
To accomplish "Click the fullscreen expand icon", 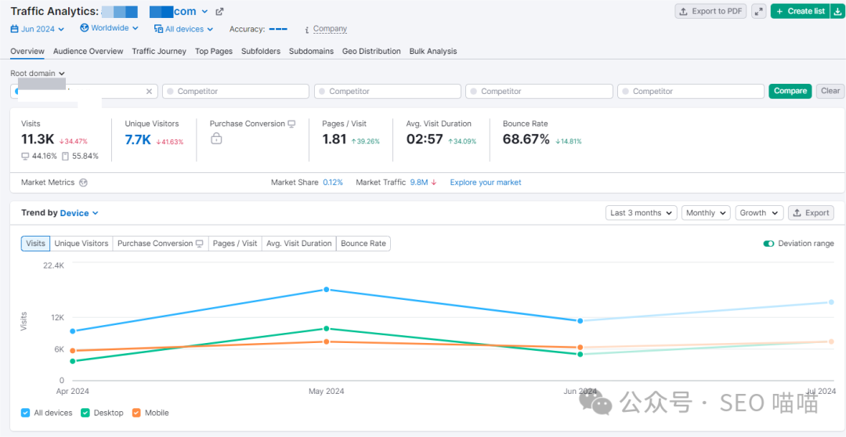I will tap(758, 11).
